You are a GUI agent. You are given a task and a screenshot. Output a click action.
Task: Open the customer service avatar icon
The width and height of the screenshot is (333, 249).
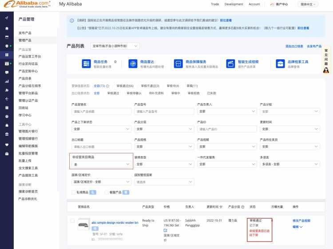[x=326, y=70]
